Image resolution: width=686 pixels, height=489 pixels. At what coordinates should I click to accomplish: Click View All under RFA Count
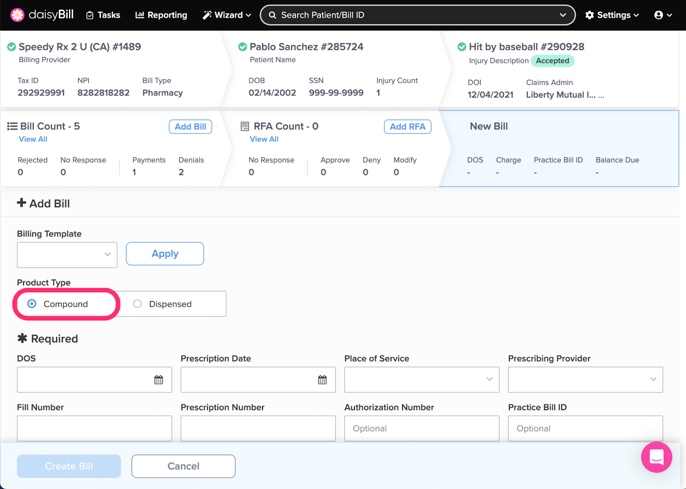[264, 139]
